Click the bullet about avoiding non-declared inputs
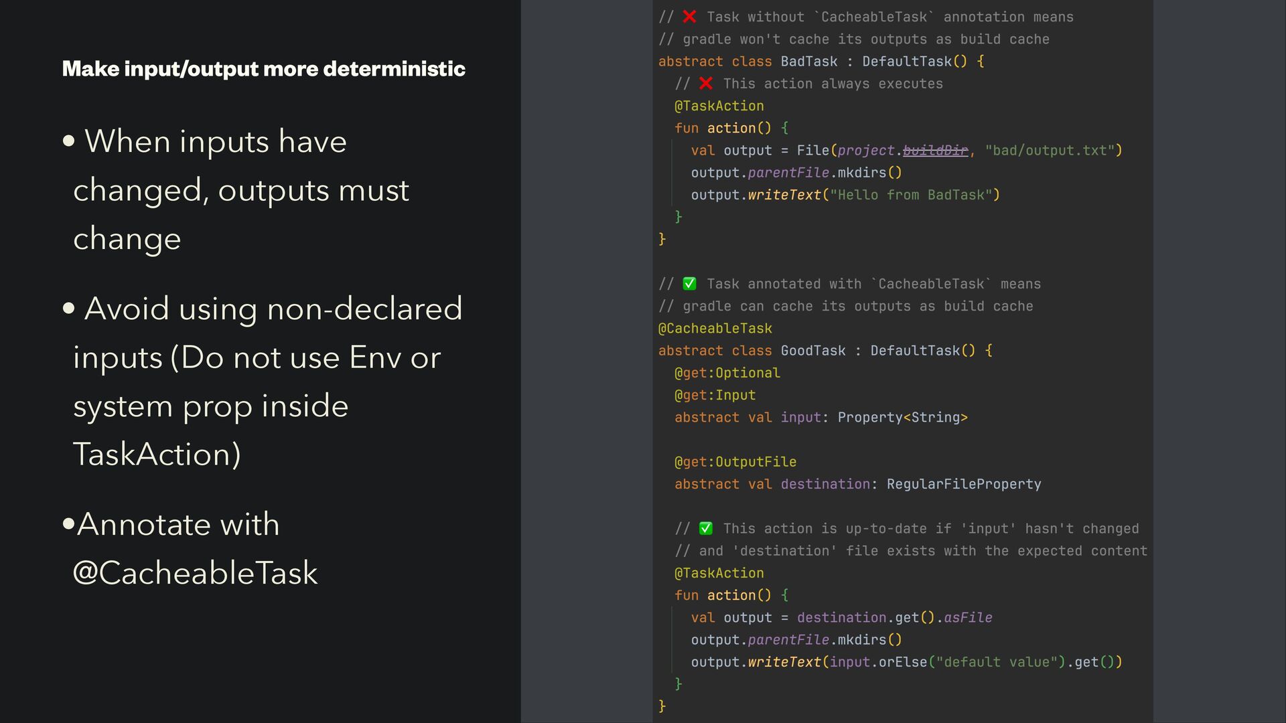Screen dimensions: 1286x723 [262, 381]
